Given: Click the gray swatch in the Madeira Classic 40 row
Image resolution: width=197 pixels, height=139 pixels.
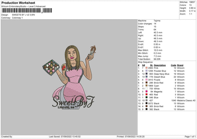Looking at the screenshot, I should point(146,100).
